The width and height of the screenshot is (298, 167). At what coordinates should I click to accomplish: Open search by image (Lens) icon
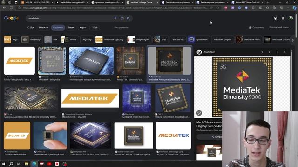122,19
